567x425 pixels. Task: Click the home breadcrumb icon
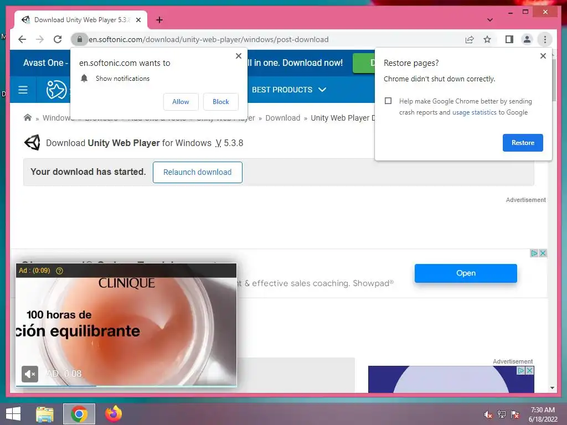[x=28, y=118]
